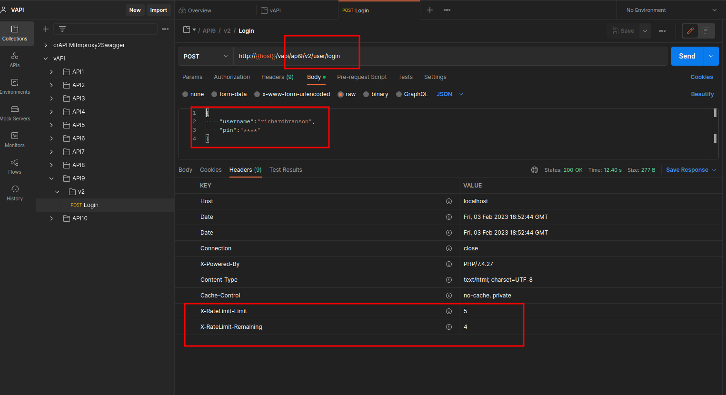Select the none body type radio

click(185, 94)
